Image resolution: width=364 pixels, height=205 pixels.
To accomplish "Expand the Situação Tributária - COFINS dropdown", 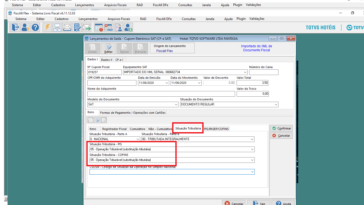I will (252, 160).
